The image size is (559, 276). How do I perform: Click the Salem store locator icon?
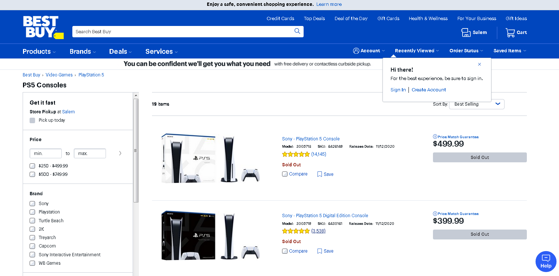click(x=466, y=33)
